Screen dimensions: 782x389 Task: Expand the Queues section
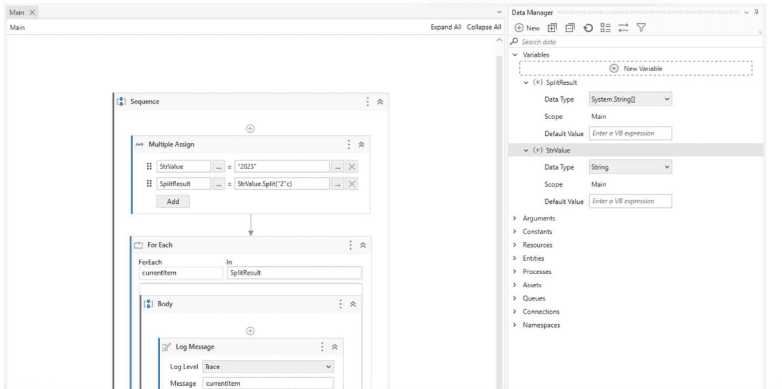(x=515, y=298)
